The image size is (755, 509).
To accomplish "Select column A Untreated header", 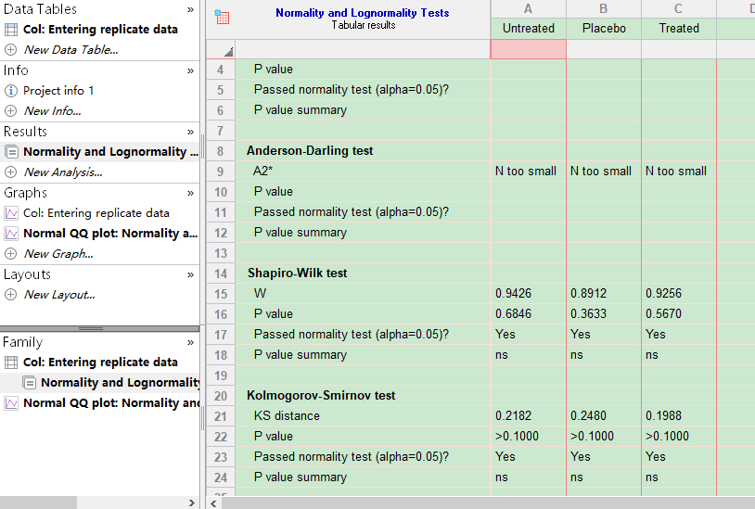I will (528, 29).
